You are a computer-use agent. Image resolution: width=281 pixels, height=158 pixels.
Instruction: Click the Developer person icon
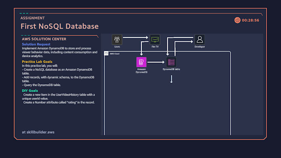(x=200, y=39)
